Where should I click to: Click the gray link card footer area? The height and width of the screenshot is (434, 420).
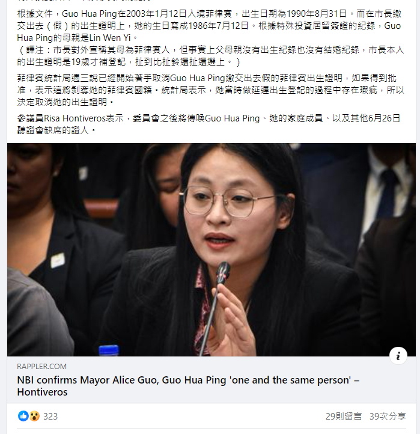(212, 379)
